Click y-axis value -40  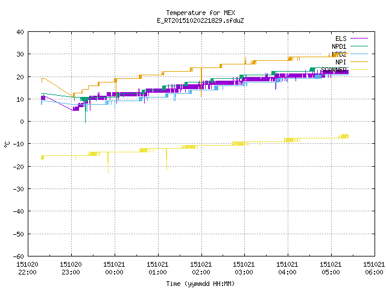pyautogui.click(x=19, y=211)
